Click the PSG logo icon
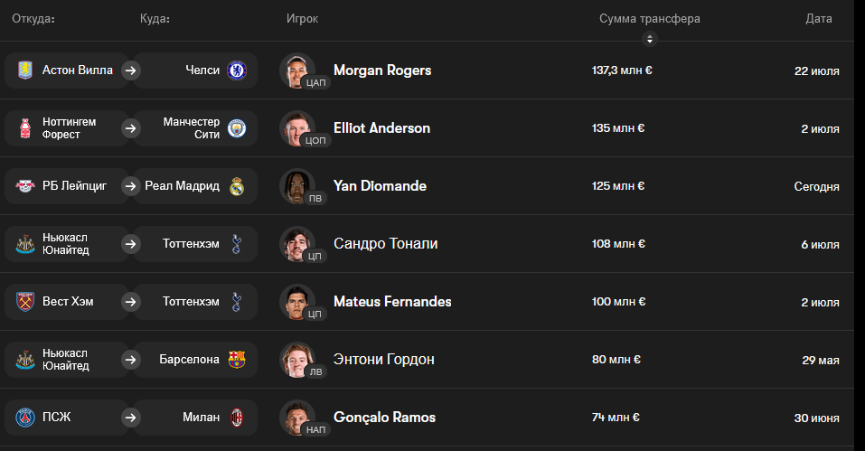Image resolution: width=865 pixels, height=451 pixels. coord(25,418)
